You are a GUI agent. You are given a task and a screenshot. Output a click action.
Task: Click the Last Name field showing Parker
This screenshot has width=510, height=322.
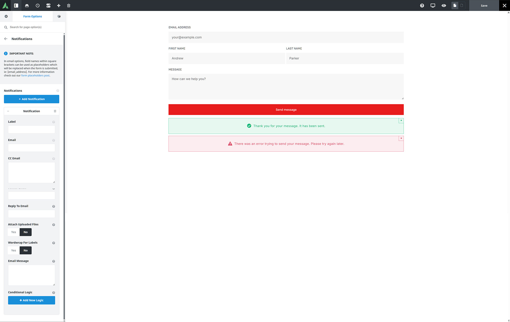point(345,58)
